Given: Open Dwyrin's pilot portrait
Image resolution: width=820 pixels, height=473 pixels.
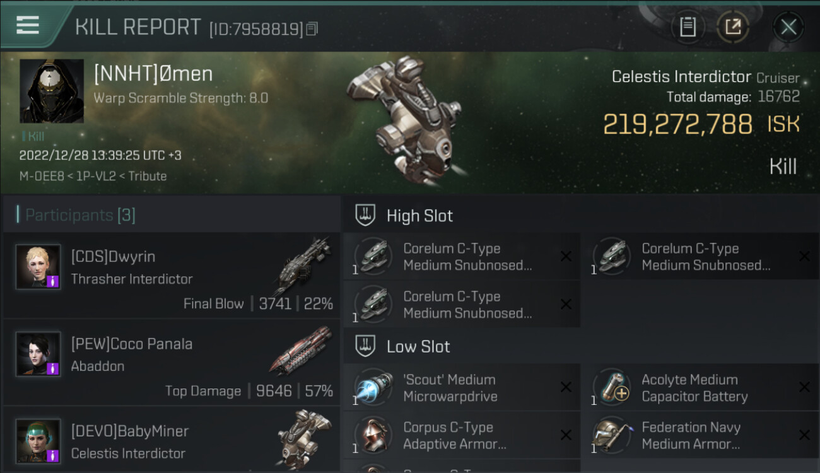Looking at the screenshot, I should pos(38,267).
